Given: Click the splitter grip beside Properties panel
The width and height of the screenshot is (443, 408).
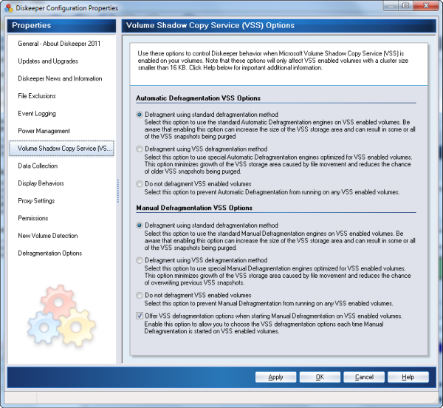Looking at the screenshot, I should click(118, 191).
